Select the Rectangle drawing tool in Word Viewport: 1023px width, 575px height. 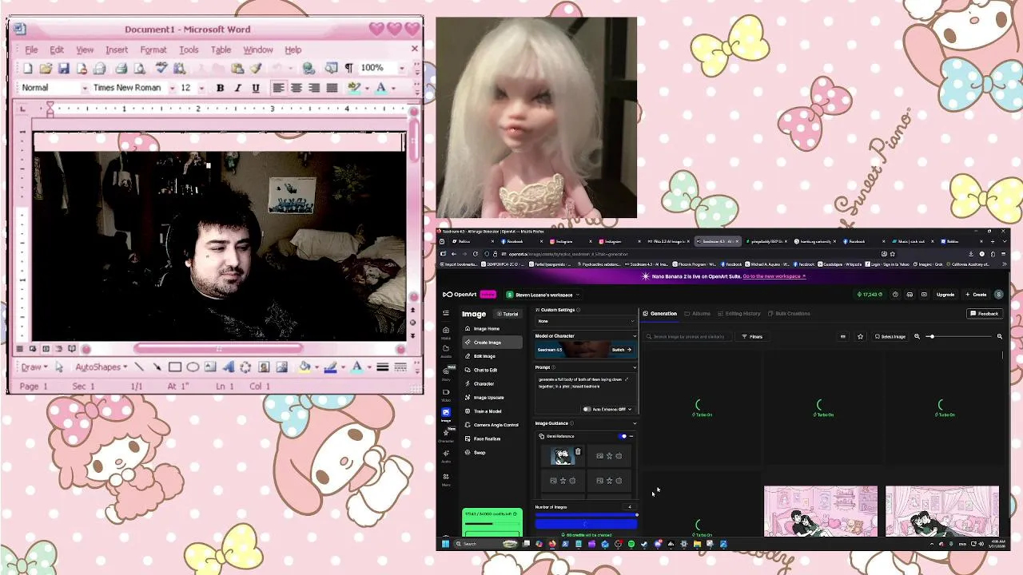coord(175,367)
